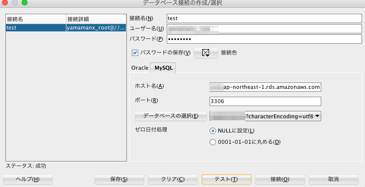Image resolution: width=365 pixels, height=187 pixels.
Task: Click the クリア button
Action: pyautogui.click(x=173, y=179)
